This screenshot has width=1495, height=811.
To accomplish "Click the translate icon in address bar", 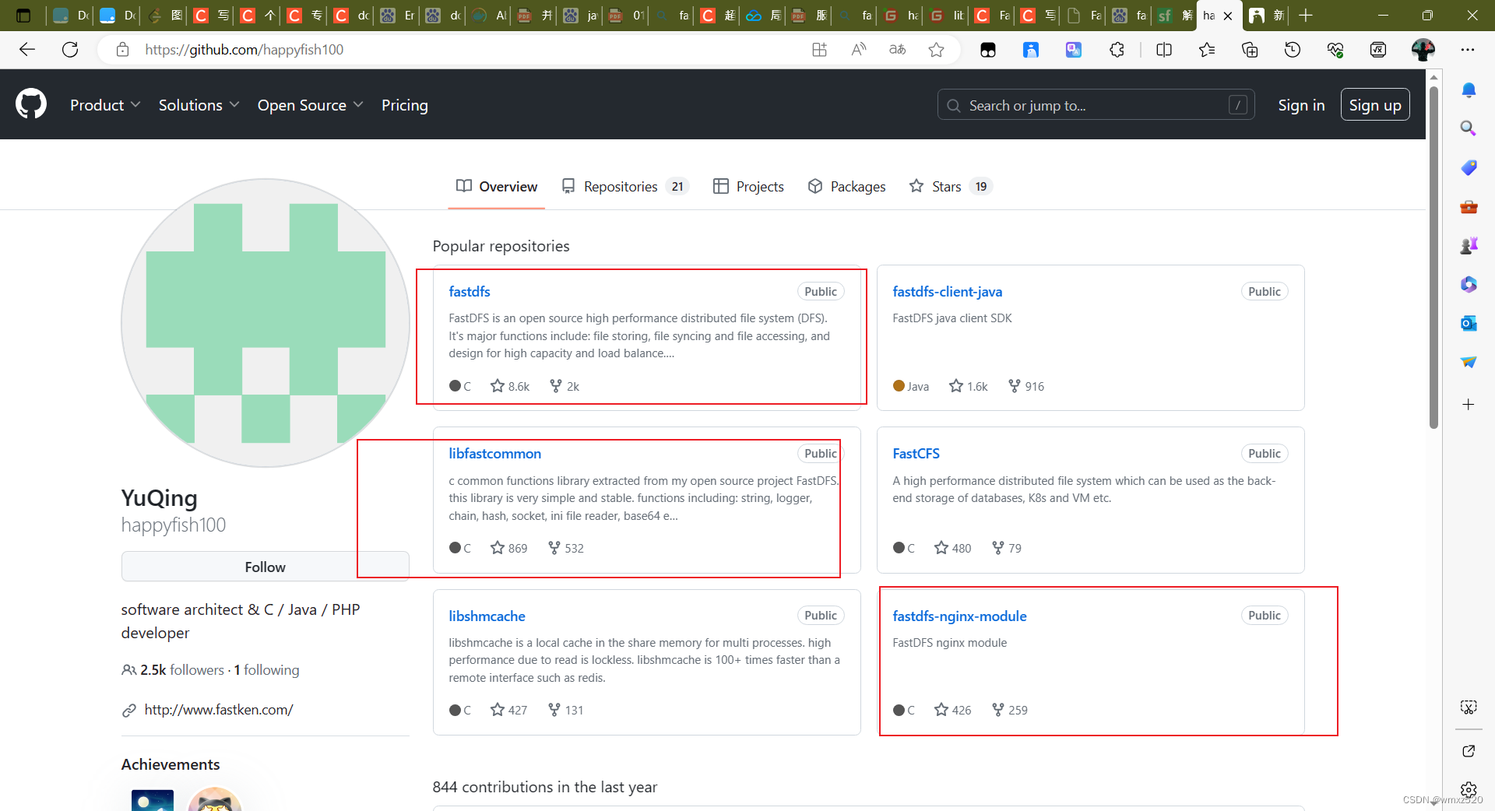I will point(897,50).
